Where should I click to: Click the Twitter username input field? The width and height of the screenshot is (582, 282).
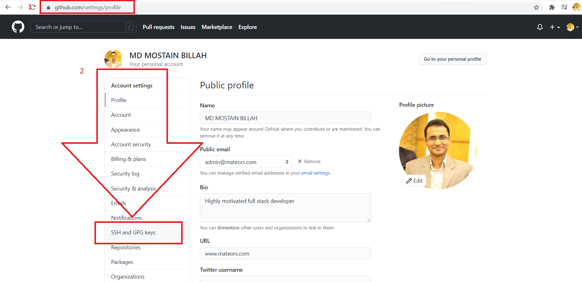(x=285, y=279)
